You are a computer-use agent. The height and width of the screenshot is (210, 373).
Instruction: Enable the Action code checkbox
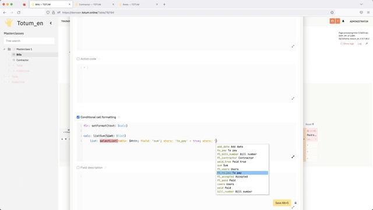[x=78, y=59]
